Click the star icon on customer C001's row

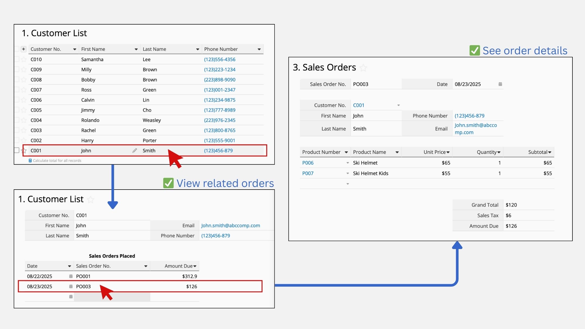tap(24, 150)
